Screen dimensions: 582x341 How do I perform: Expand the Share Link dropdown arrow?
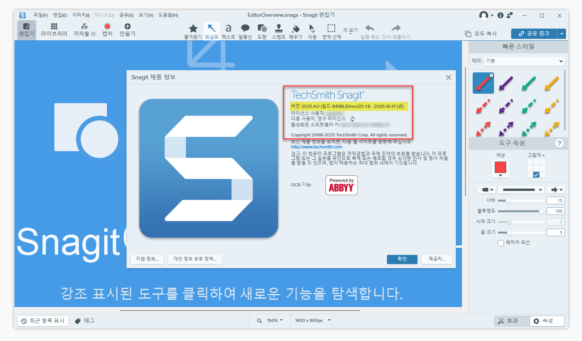pos(561,34)
